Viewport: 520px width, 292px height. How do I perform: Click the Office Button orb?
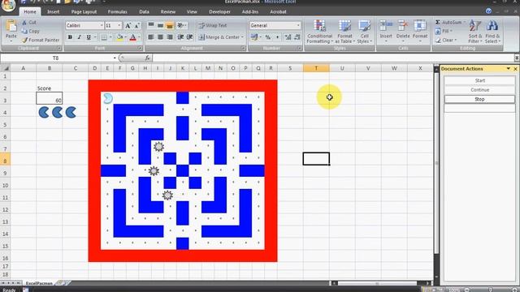click(8, 5)
